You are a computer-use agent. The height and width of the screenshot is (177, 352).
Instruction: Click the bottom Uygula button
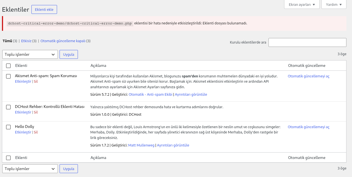[x=69, y=169]
